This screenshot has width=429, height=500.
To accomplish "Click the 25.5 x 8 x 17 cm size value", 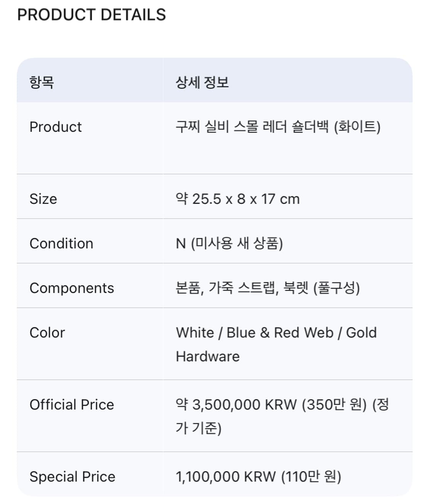I will click(x=246, y=199).
